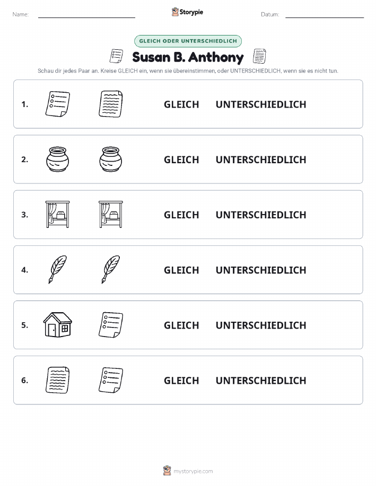Click the right quill pen icon in row 4
This screenshot has width=376, height=486.
[x=111, y=270]
